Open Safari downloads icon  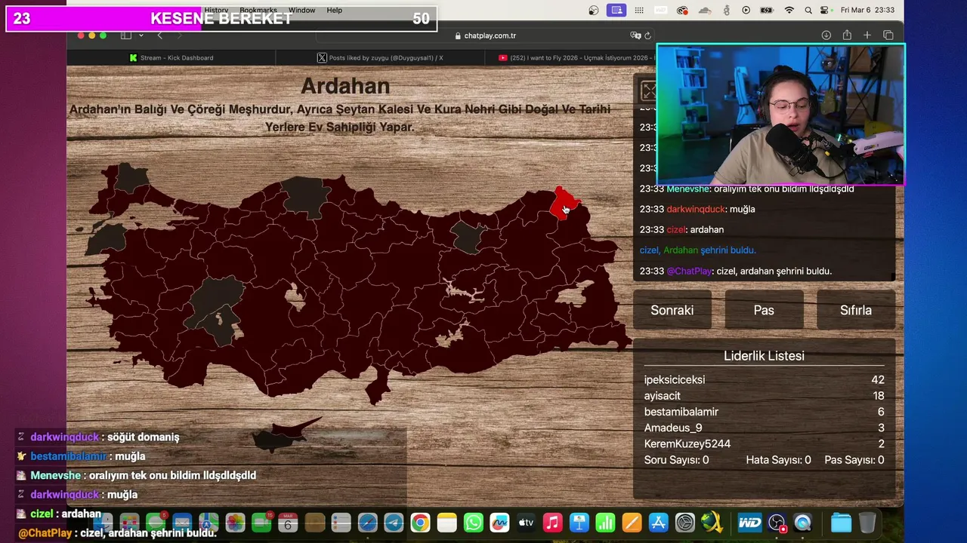826,35
